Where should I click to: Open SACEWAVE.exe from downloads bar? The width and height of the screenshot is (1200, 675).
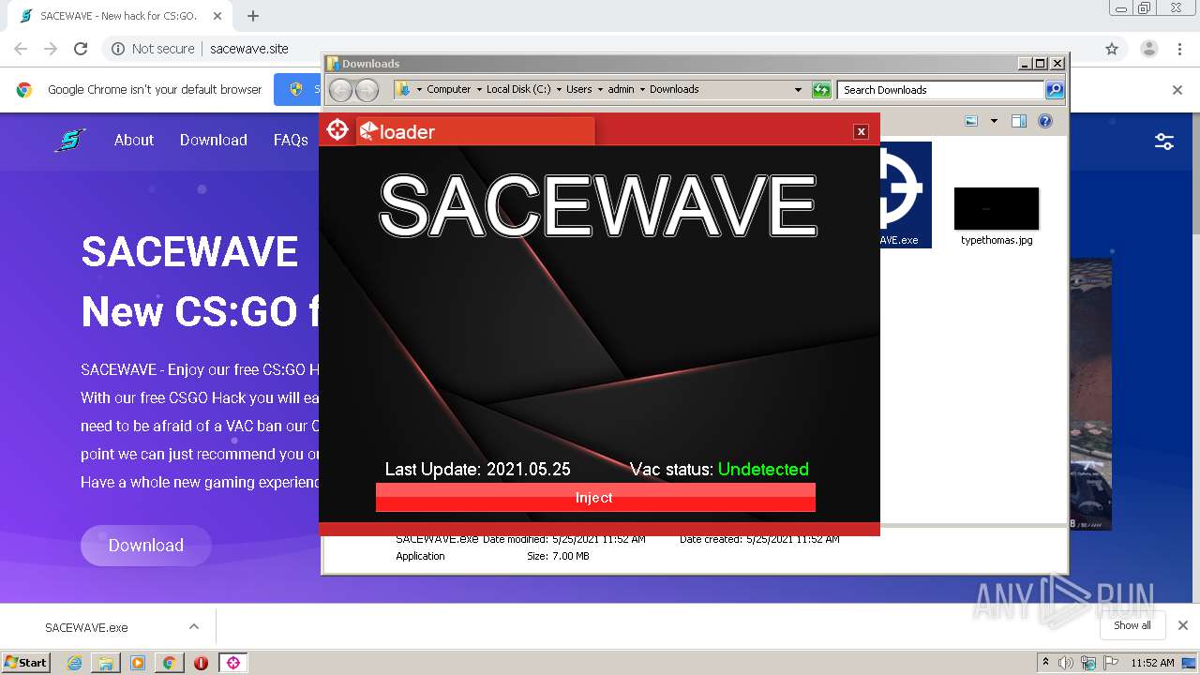click(x=86, y=627)
